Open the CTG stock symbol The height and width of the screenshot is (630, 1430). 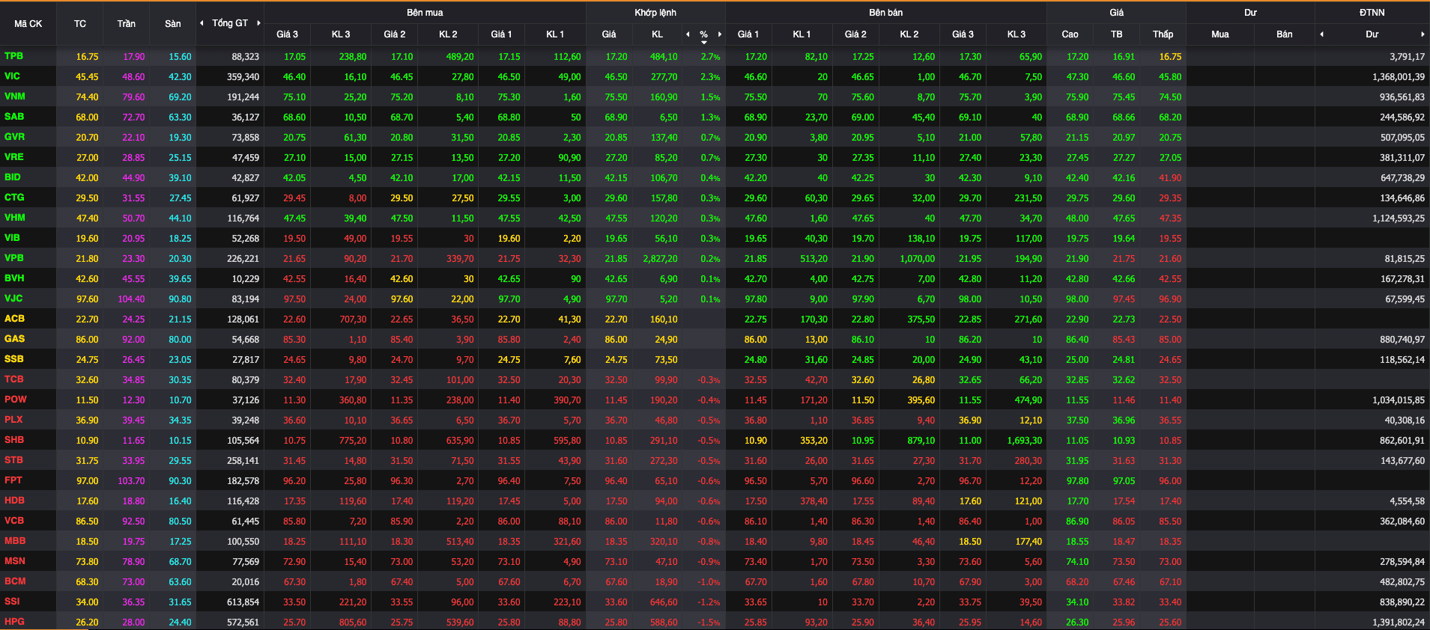pos(13,198)
